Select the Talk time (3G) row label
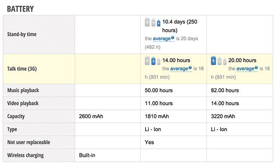Image resolution: width=280 pixels, height=164 pixels. coord(22,69)
